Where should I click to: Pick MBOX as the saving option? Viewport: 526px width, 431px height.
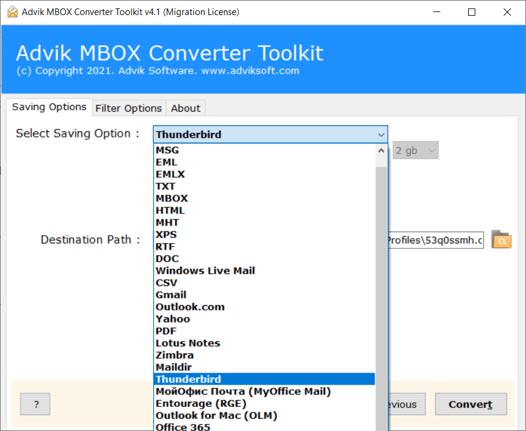click(264, 198)
